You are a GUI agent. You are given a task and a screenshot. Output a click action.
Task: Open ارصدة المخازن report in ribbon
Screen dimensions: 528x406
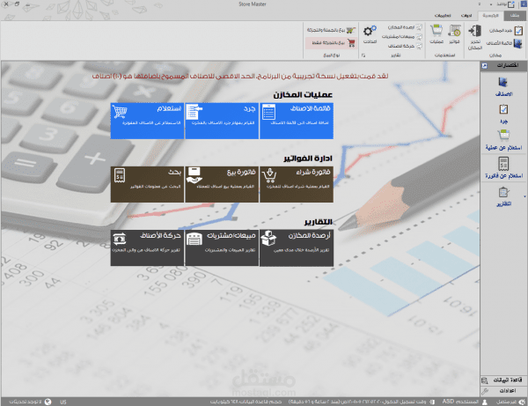tap(405, 27)
